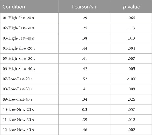Click the p-value column header
This screenshot has height=135, width=152.
(131, 7)
